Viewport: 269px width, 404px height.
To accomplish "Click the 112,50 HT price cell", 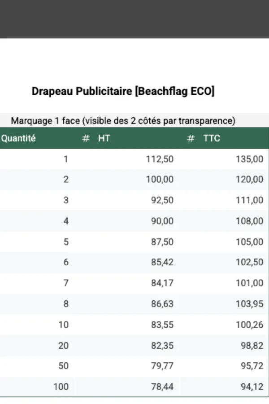I will (160, 159).
